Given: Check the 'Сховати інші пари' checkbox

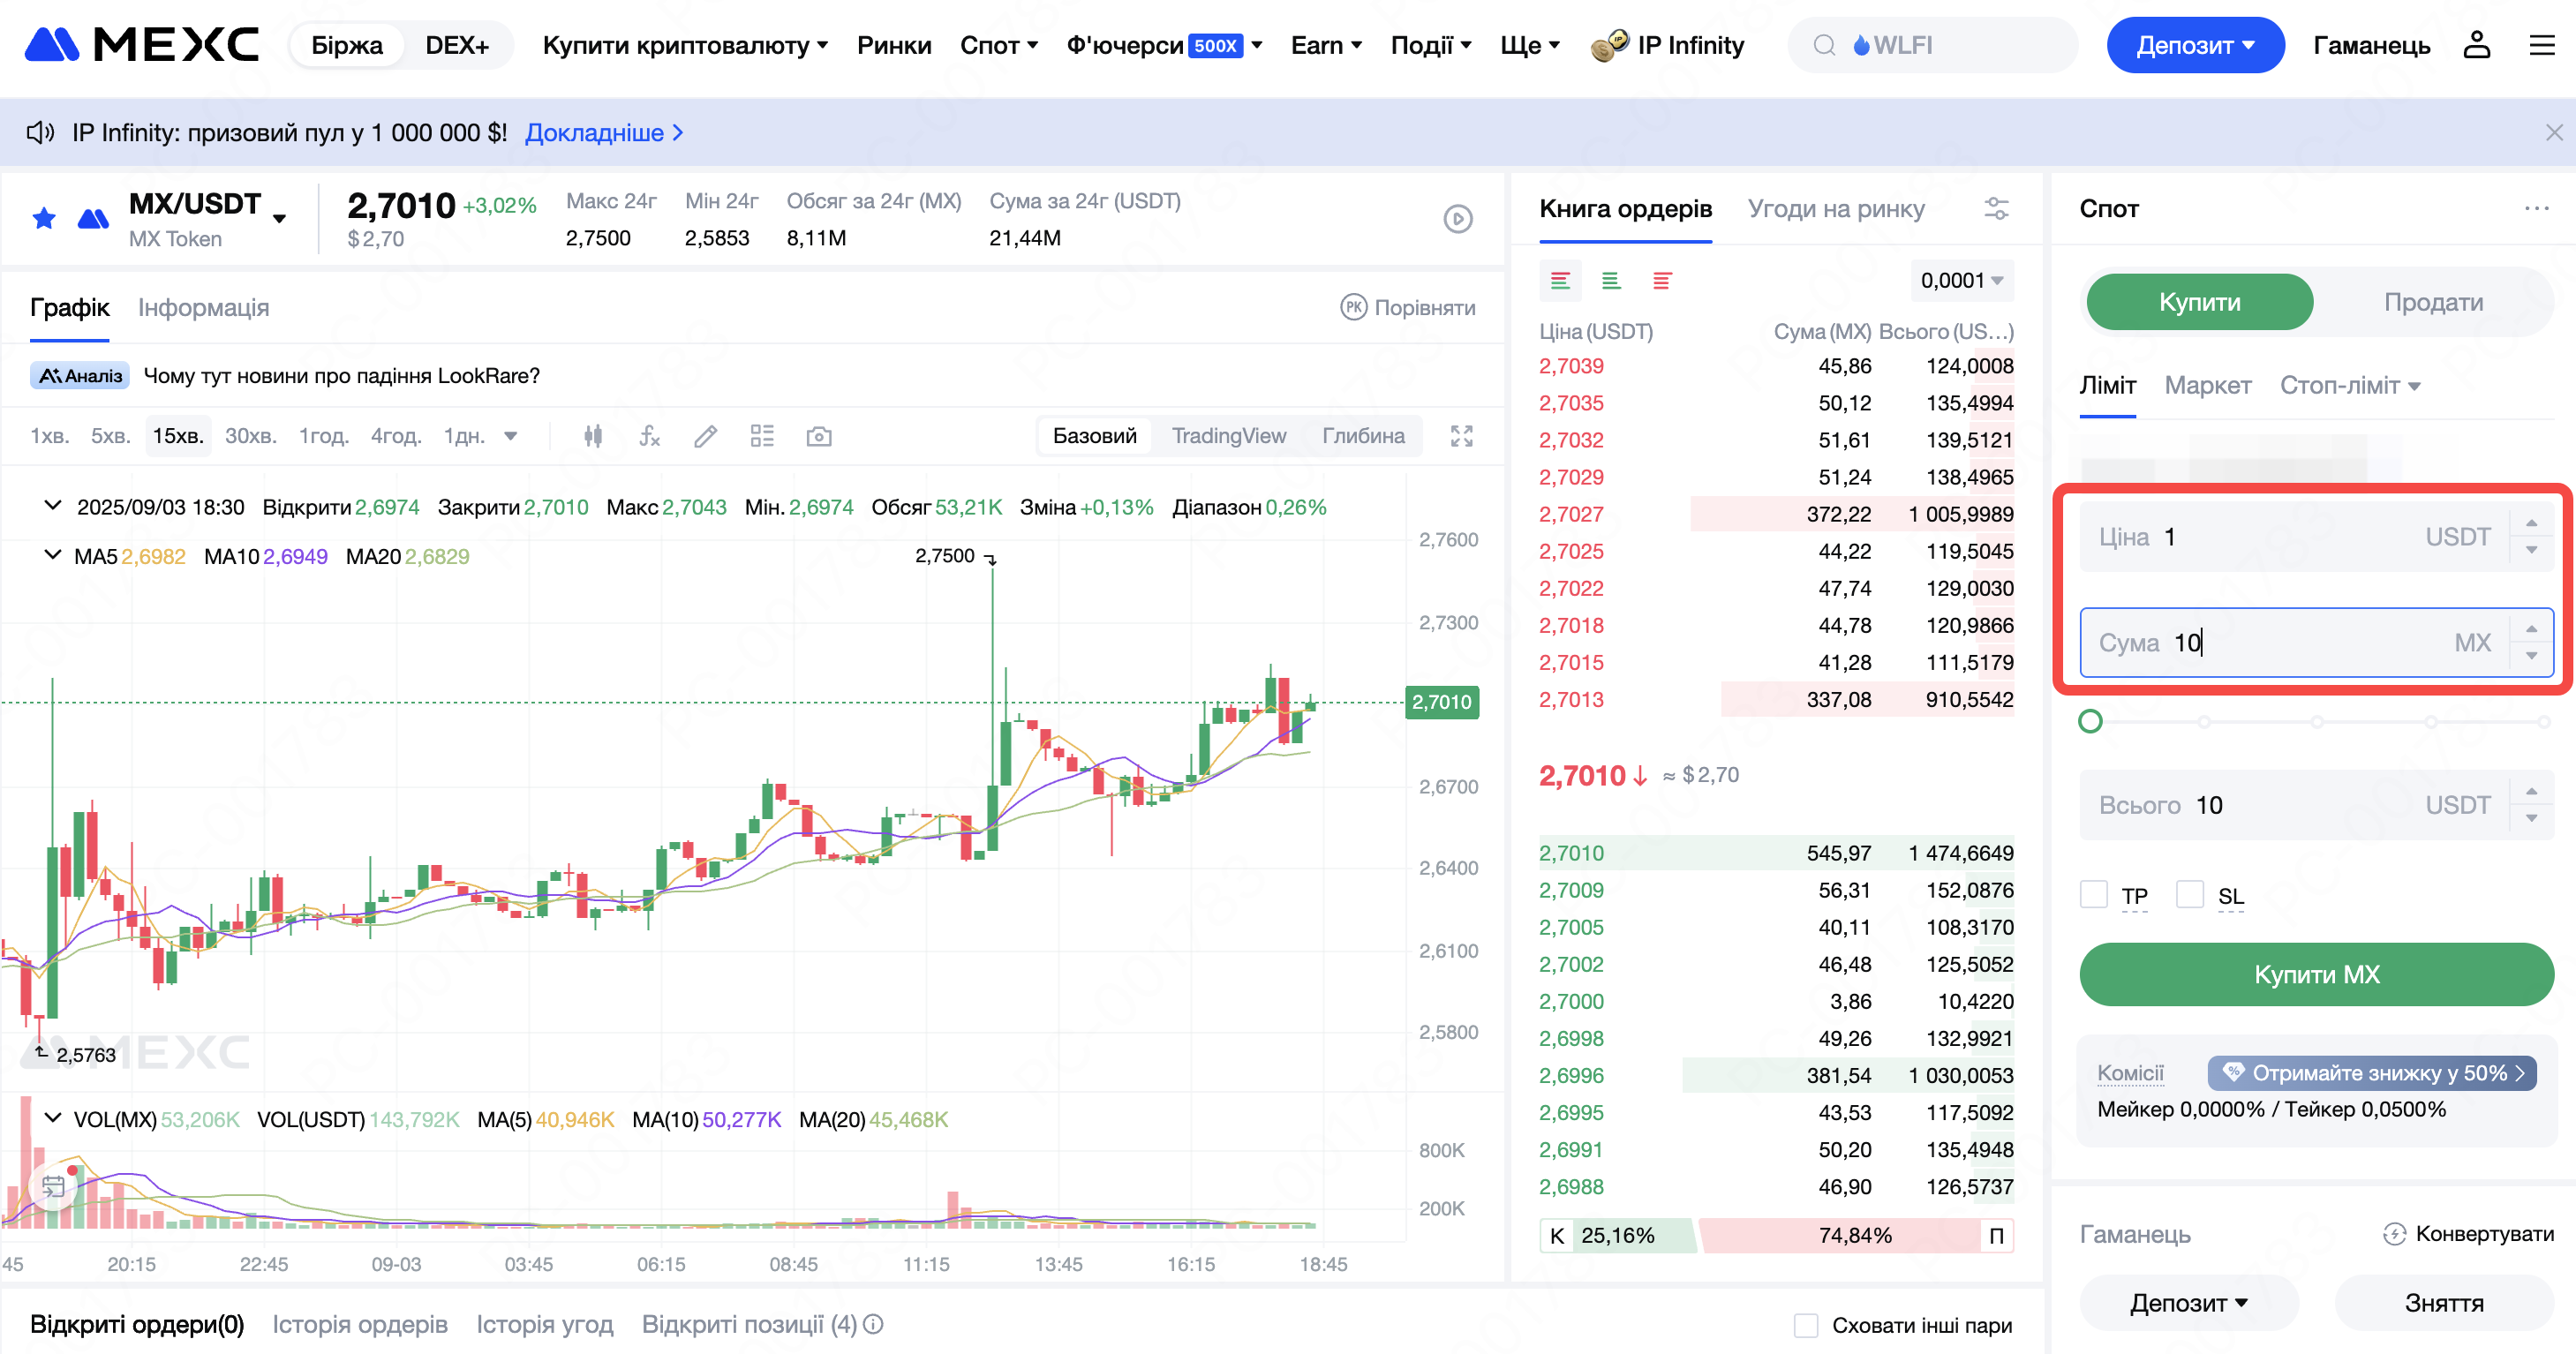Looking at the screenshot, I should click(x=1806, y=1325).
